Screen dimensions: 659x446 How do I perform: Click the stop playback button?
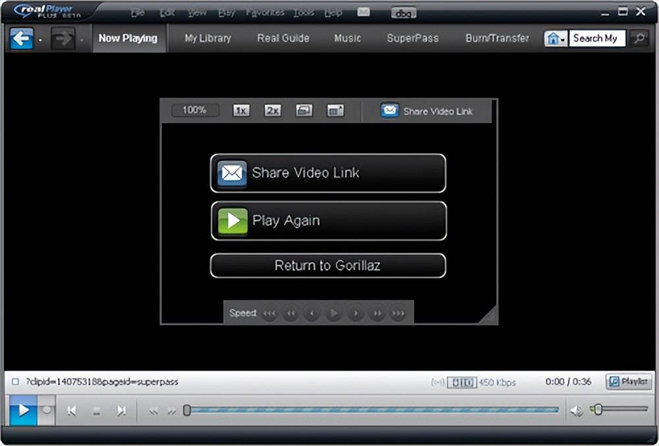point(97,411)
